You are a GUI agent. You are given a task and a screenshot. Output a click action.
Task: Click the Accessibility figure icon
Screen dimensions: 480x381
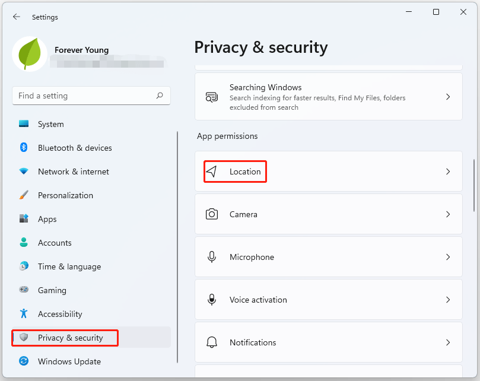point(24,313)
